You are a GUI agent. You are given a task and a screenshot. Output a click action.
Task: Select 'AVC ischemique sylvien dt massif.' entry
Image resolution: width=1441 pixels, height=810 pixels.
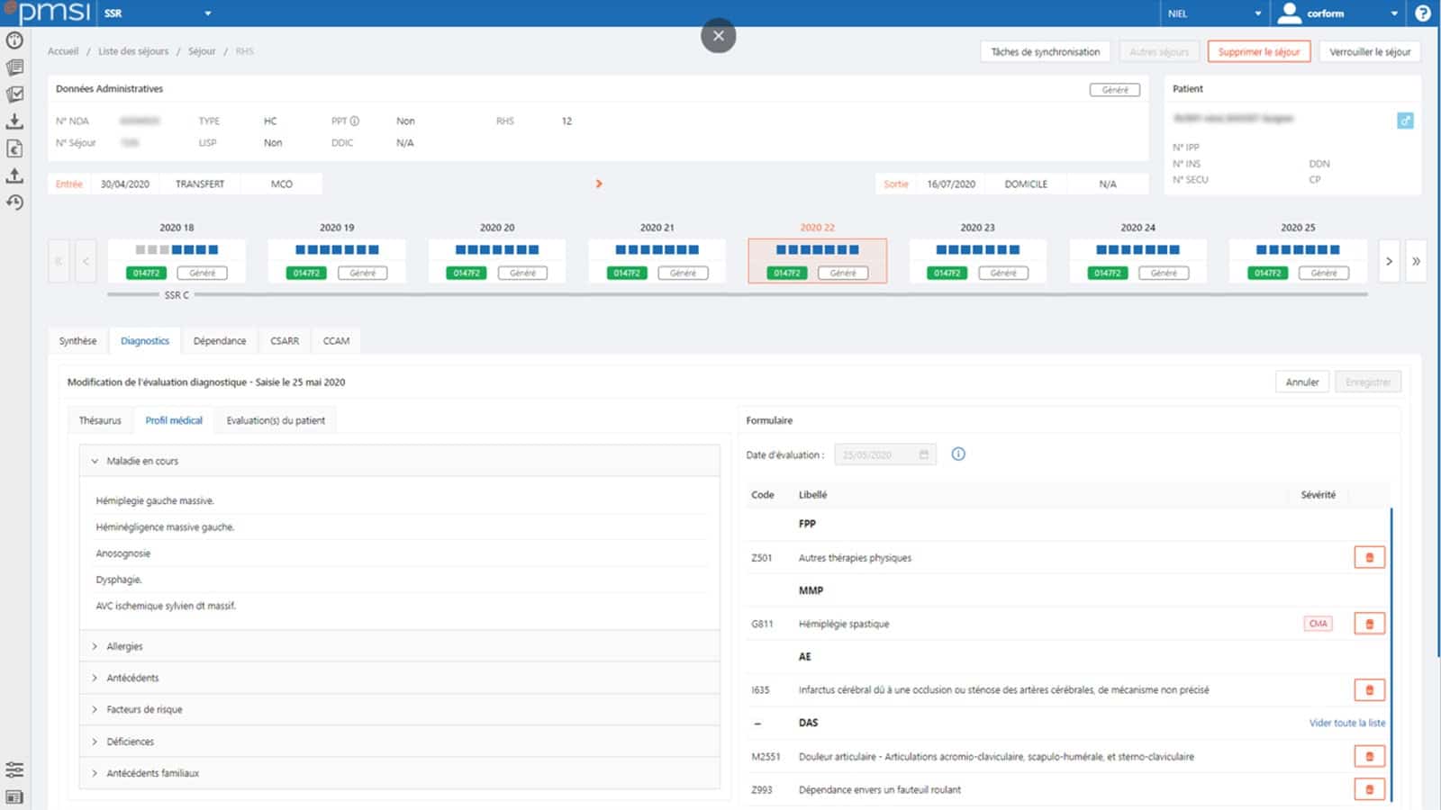coord(166,606)
